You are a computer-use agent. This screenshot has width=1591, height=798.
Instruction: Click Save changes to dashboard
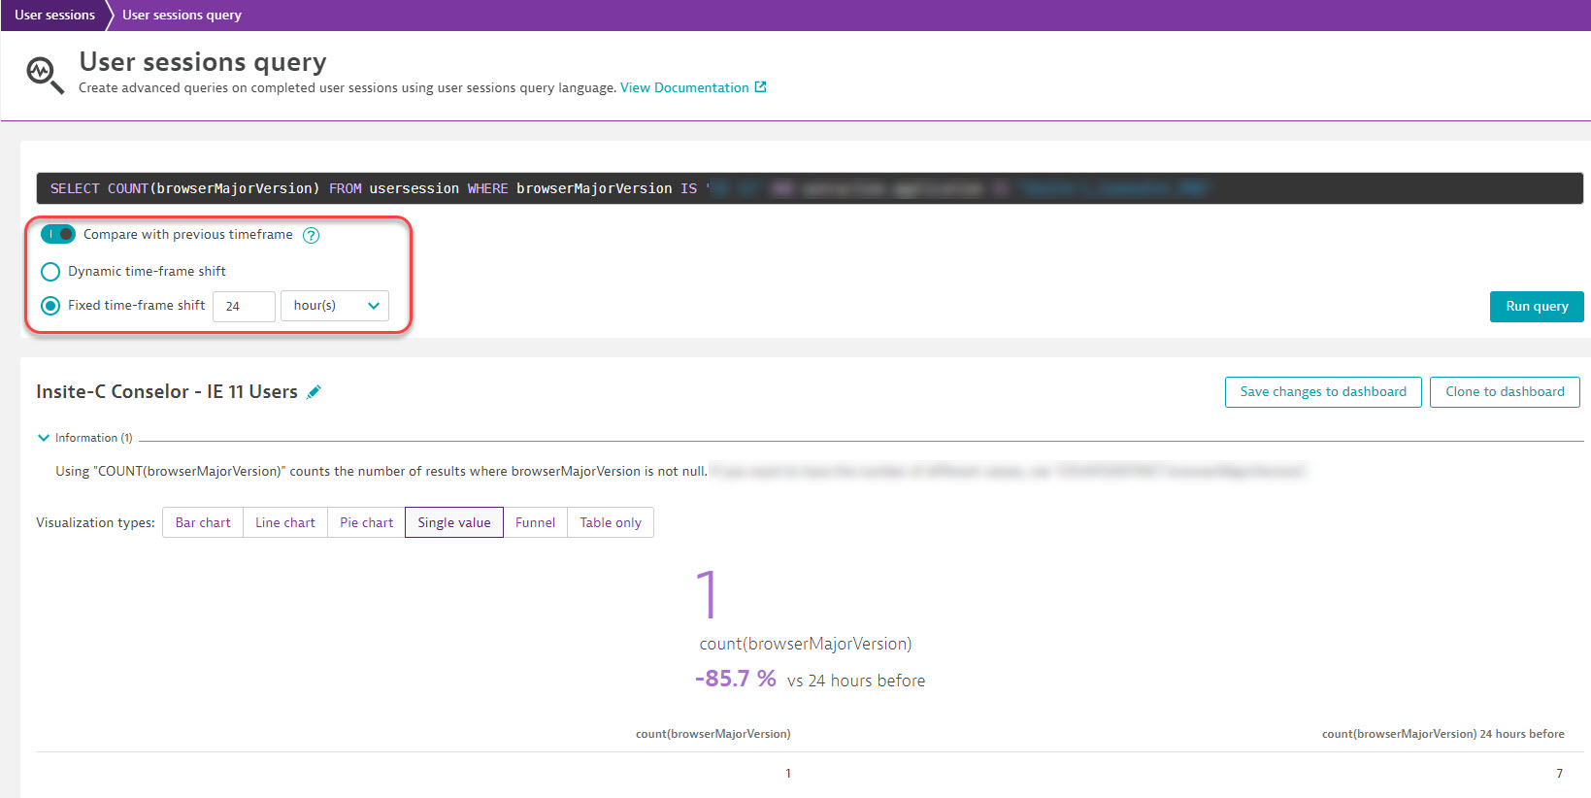[x=1322, y=392]
